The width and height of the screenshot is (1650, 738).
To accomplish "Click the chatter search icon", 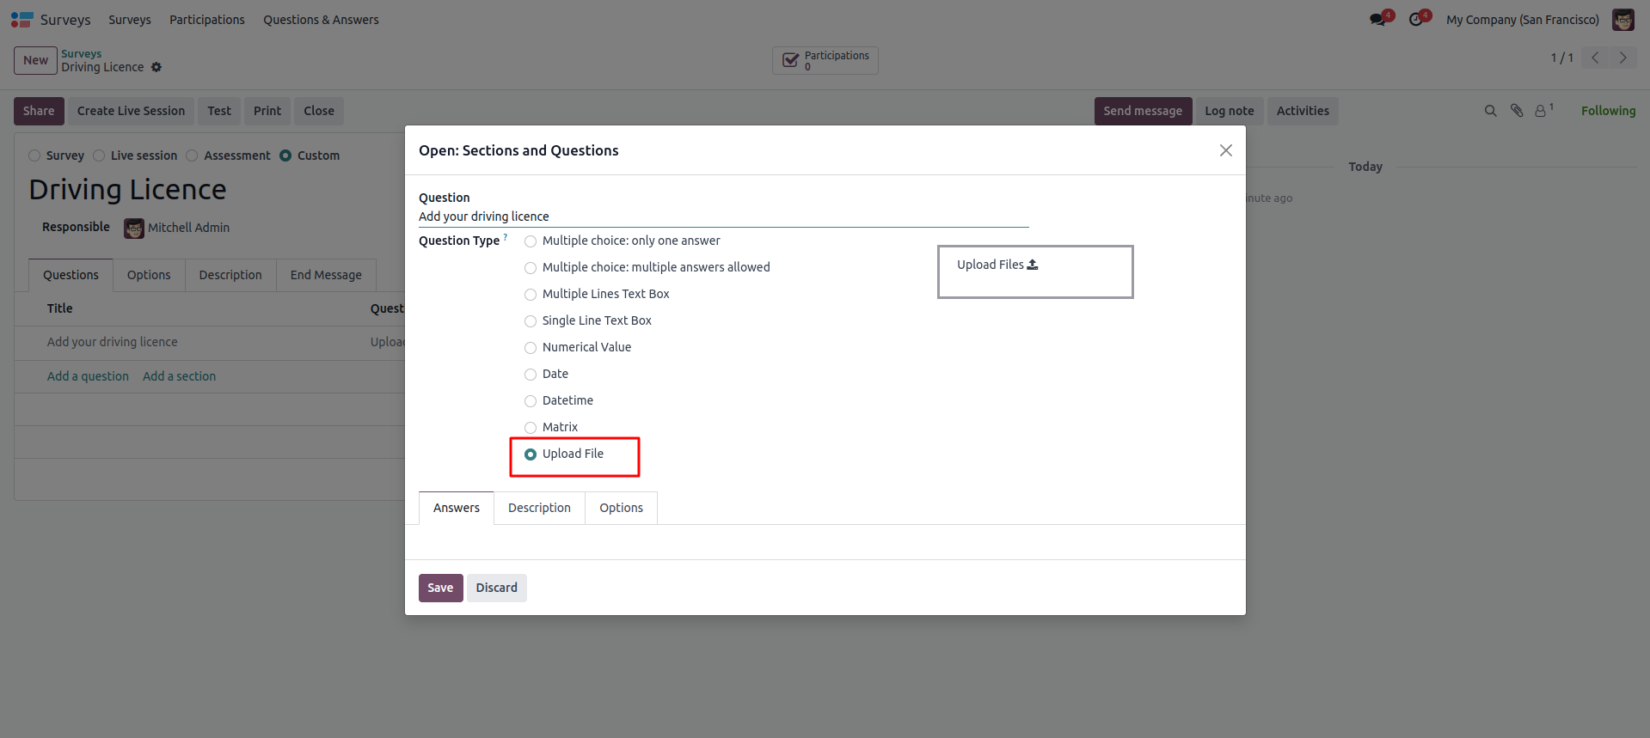I will pos(1490,111).
